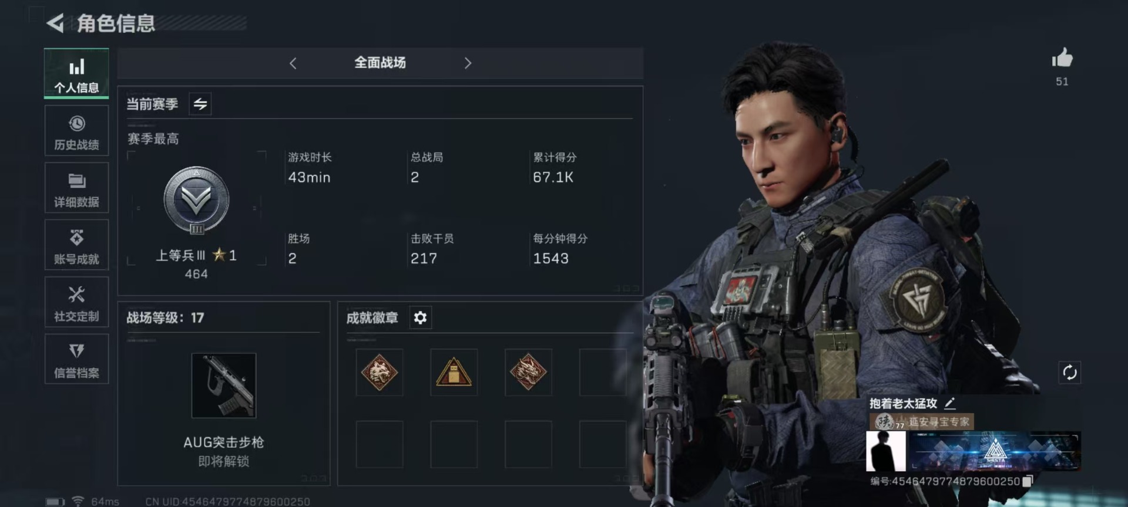Edit the nickname 抱着老太猛攻

click(x=949, y=403)
